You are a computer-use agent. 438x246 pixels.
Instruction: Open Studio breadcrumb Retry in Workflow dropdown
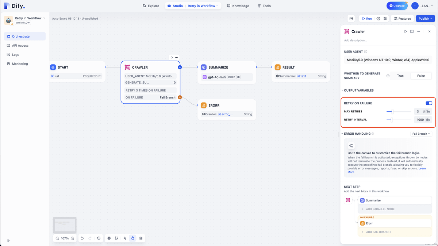tap(203, 6)
